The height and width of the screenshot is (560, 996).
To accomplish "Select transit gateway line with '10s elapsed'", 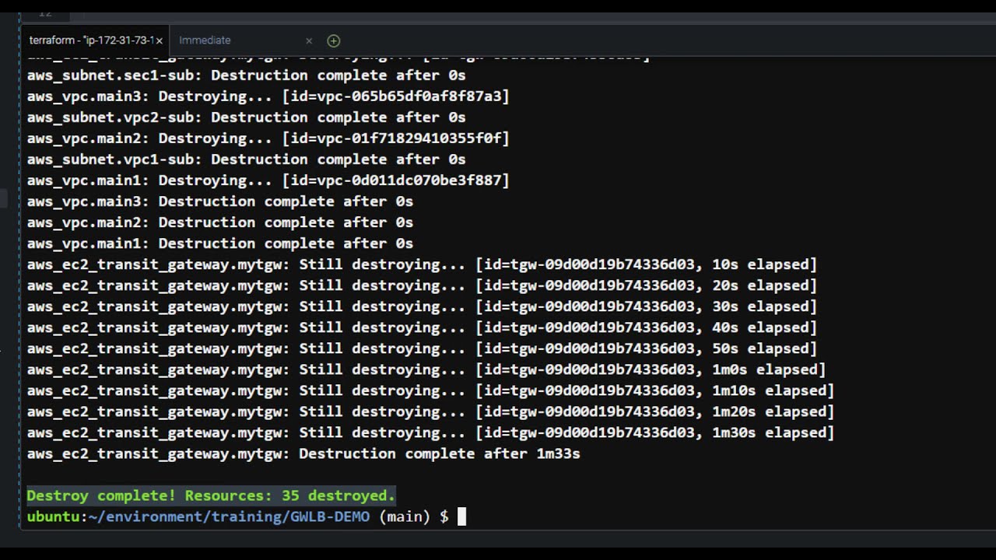I will pos(423,264).
